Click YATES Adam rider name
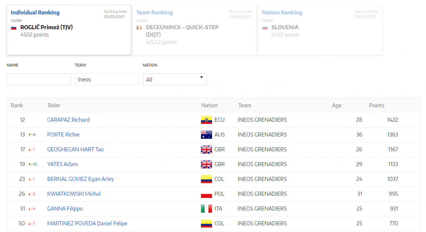 point(62,164)
